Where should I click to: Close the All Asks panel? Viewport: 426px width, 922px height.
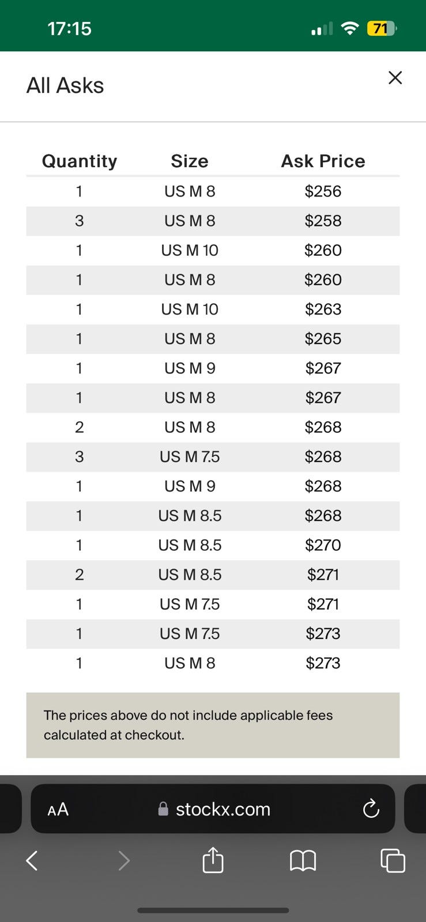395,78
